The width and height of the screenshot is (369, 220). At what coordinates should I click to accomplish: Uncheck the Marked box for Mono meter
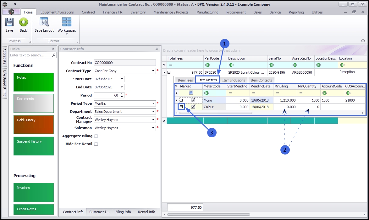[x=193, y=100]
